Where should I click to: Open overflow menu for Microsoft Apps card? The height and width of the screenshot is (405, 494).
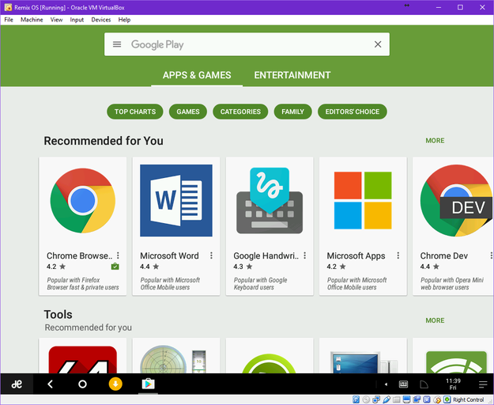pos(398,255)
